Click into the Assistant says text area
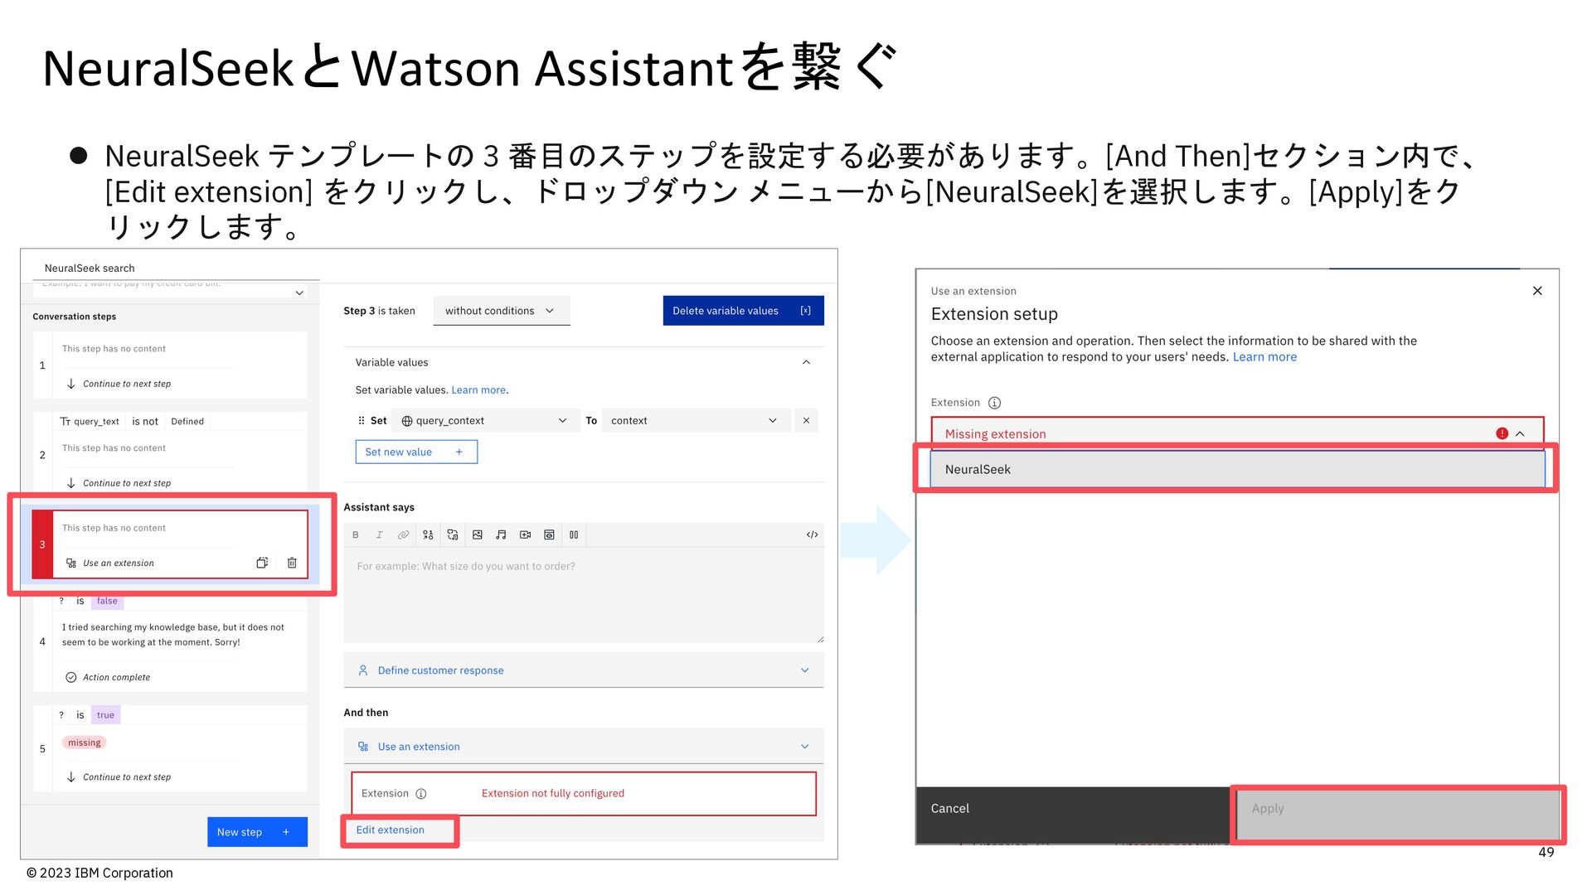The width and height of the screenshot is (1592, 895). [x=584, y=595]
